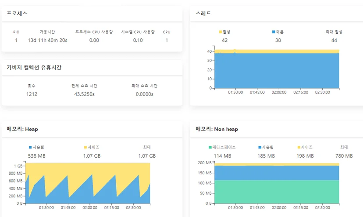Click the green metaspace area in Non heap chart
The height and width of the screenshot is (217, 363).
(x=277, y=192)
